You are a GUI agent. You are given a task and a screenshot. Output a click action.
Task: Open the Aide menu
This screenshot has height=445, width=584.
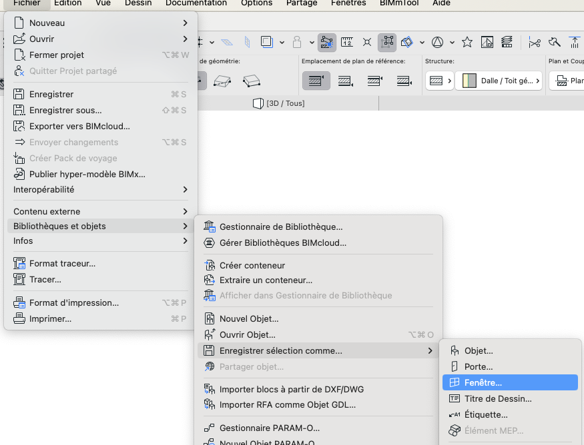(441, 3)
